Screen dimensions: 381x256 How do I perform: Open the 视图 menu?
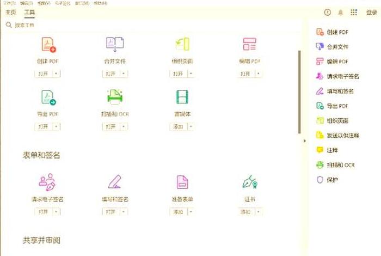pos(44,3)
